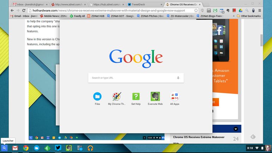Bookmark this page with the star

click(x=196, y=10)
